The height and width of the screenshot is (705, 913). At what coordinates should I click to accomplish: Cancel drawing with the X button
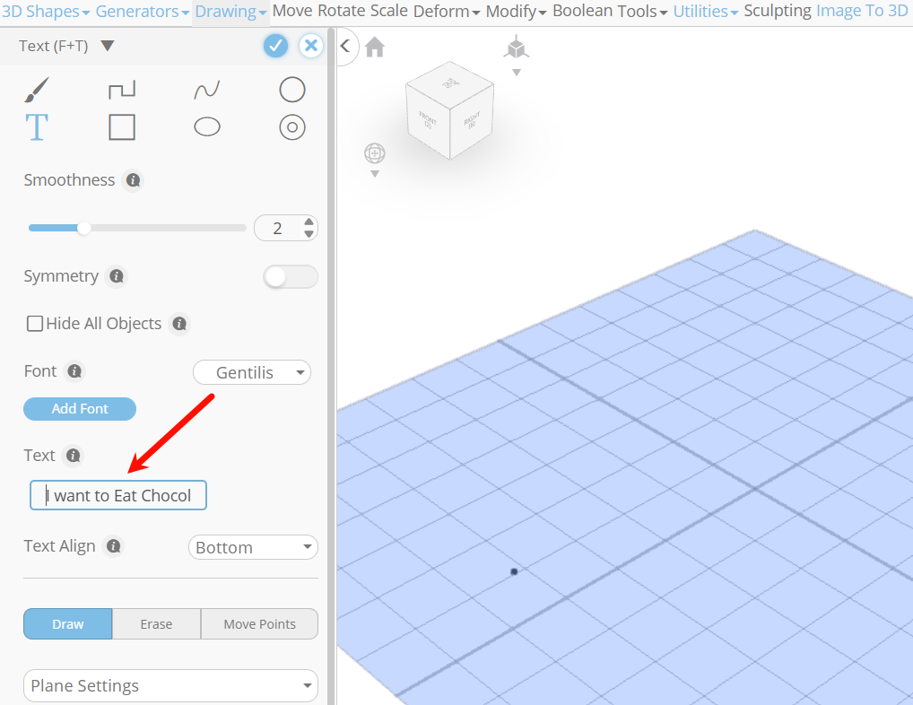click(x=311, y=46)
